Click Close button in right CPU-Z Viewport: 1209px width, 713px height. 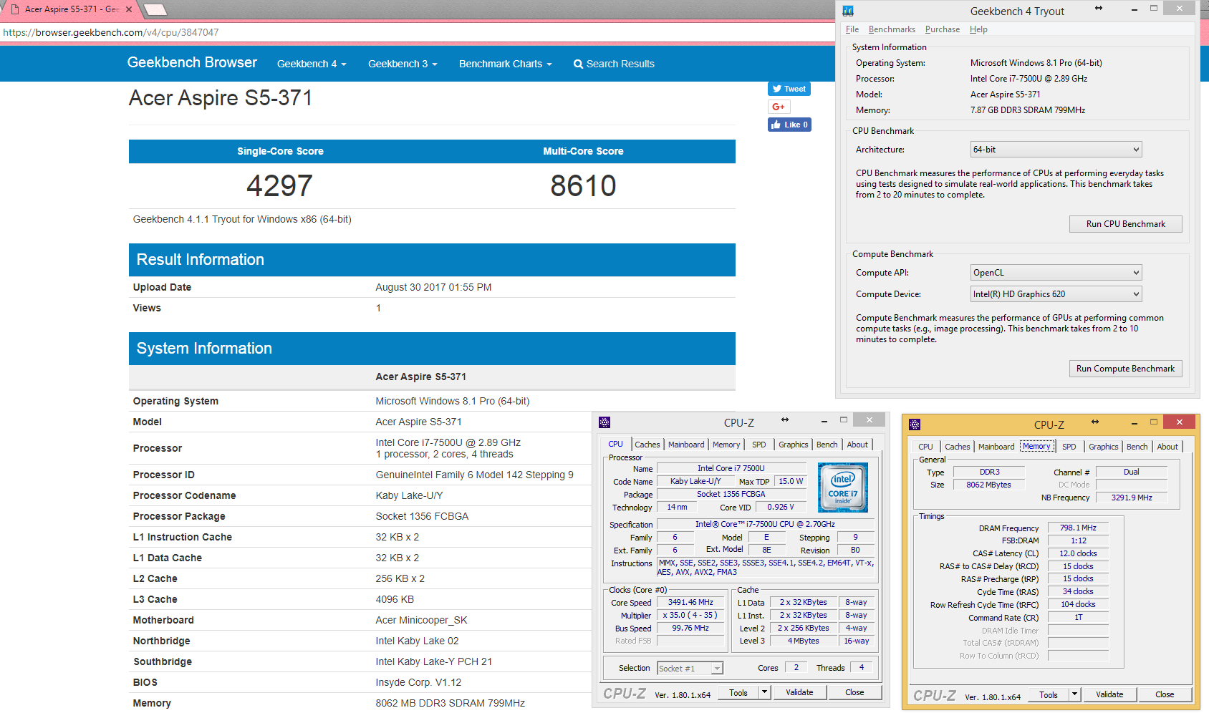1165,694
